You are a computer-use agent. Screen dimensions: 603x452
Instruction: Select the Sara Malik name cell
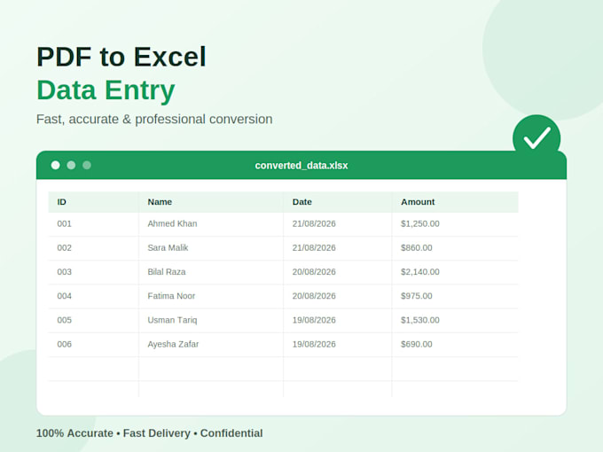click(211, 248)
